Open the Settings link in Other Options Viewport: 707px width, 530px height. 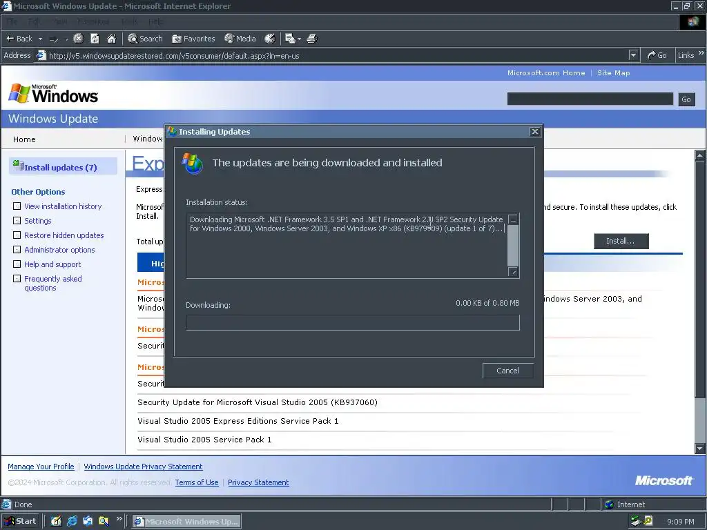[37, 220]
